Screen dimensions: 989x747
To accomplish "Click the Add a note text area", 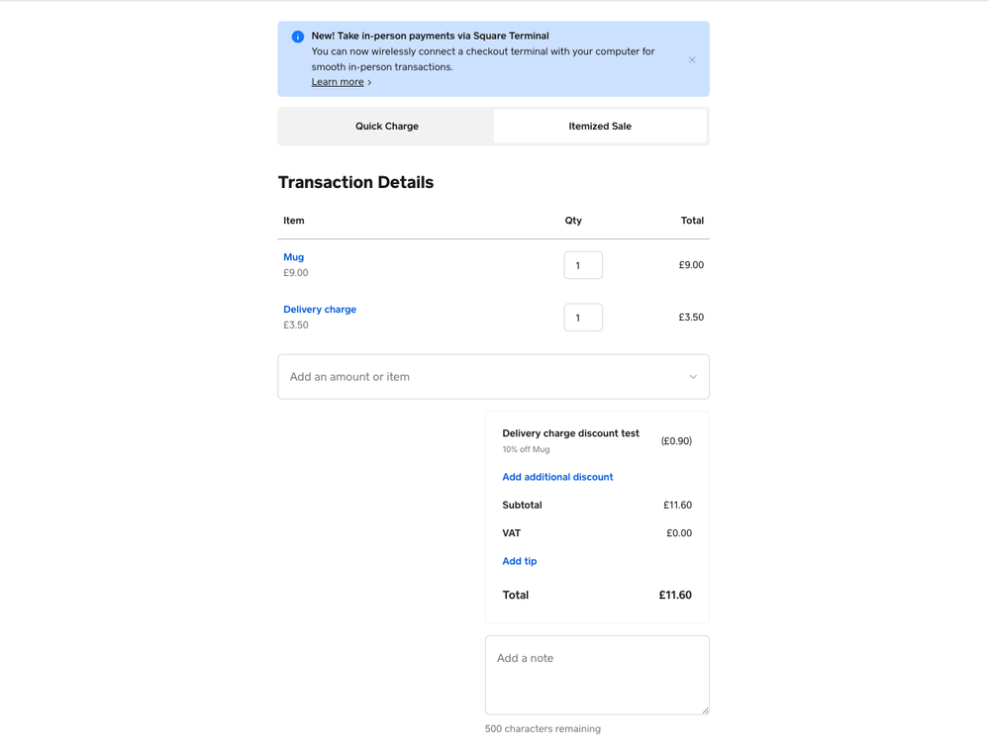I will coord(597,675).
